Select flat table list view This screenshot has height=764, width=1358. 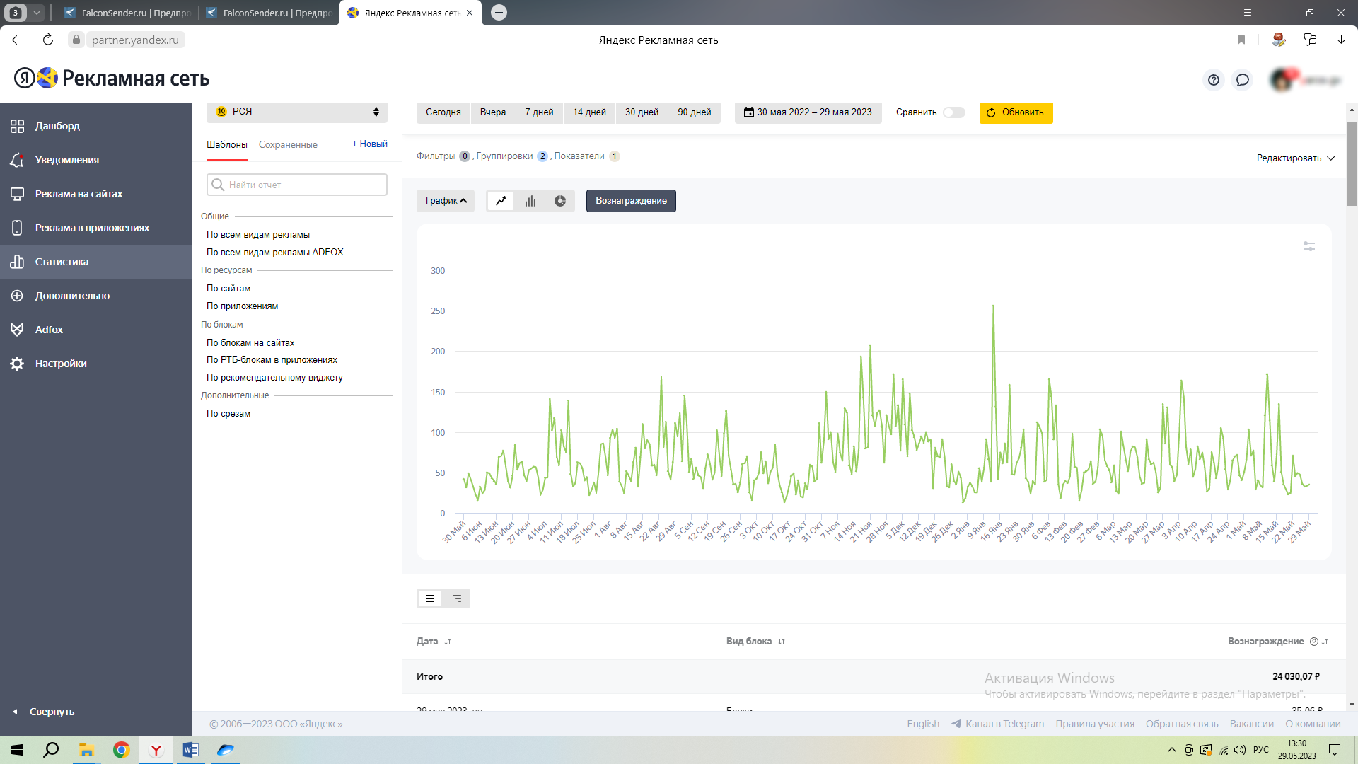coord(430,598)
